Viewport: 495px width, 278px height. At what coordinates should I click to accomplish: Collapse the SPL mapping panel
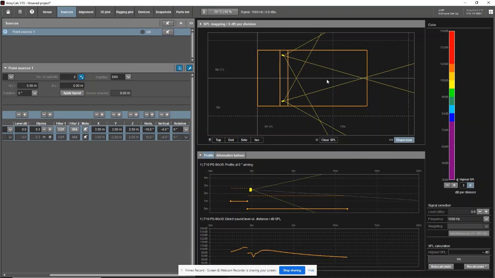click(x=200, y=24)
